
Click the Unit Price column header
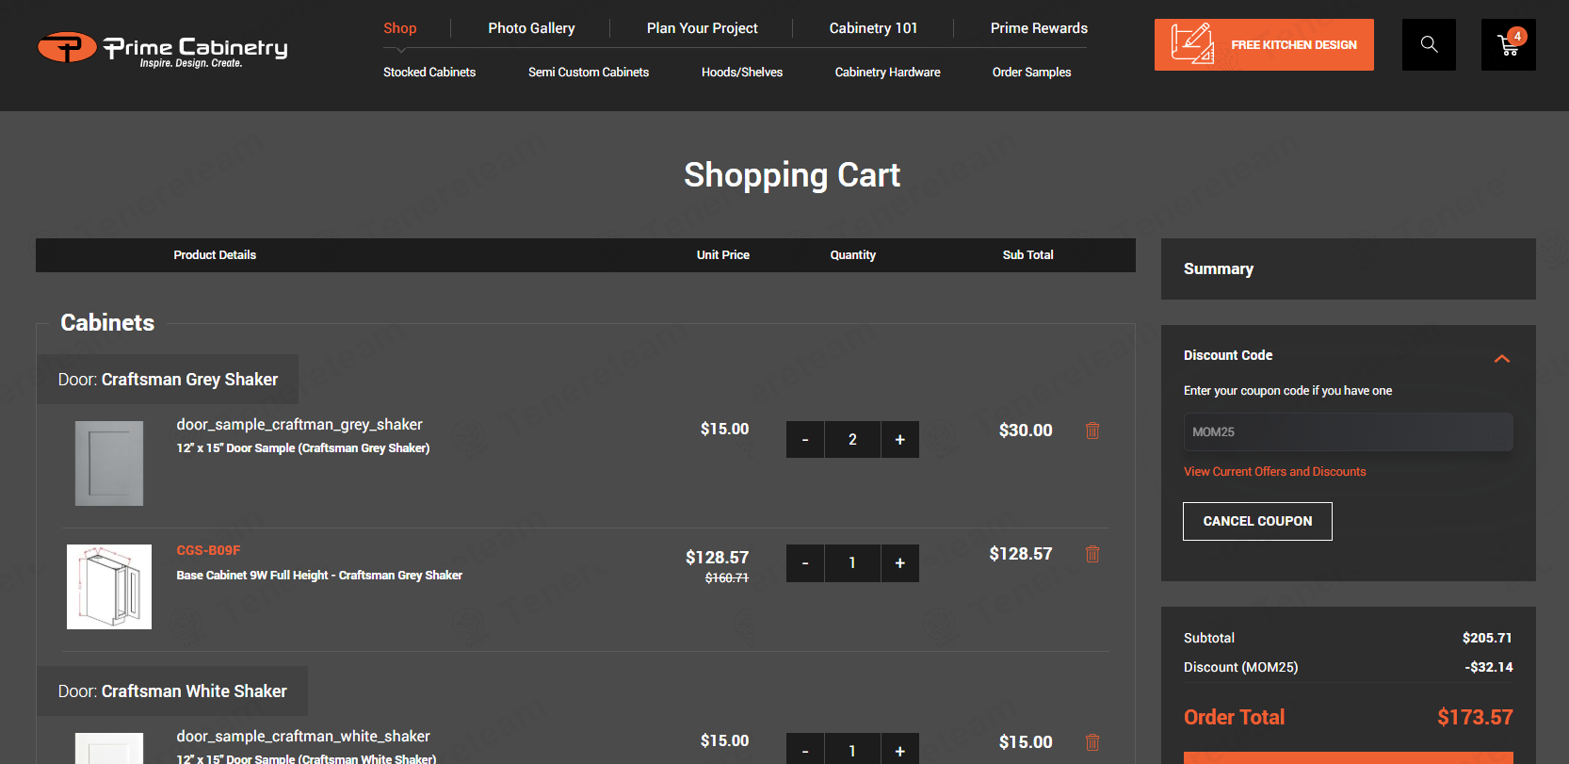click(723, 255)
